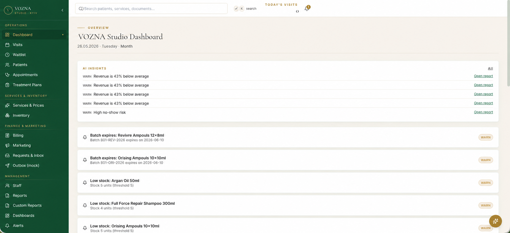Open Low stock: Argan Oil 50ml alert
Screen dimensions: 510x233
(x=288, y=183)
